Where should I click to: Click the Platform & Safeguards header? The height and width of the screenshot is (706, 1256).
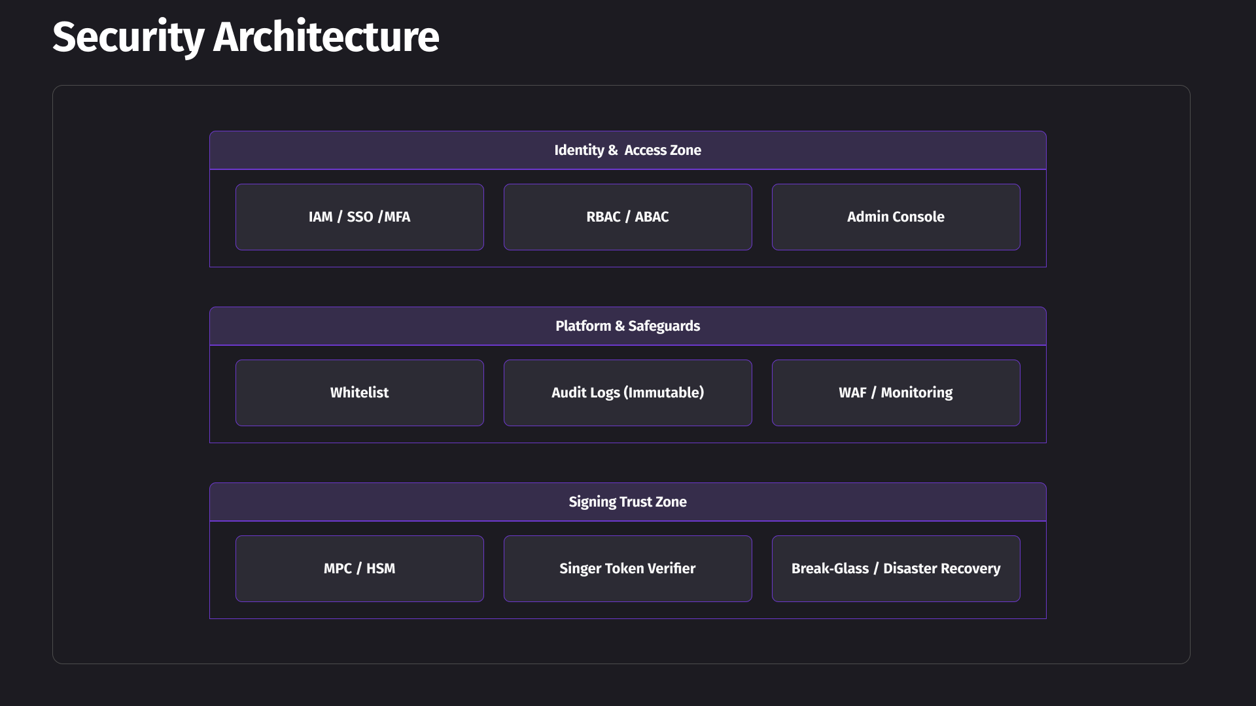pyautogui.click(x=627, y=326)
